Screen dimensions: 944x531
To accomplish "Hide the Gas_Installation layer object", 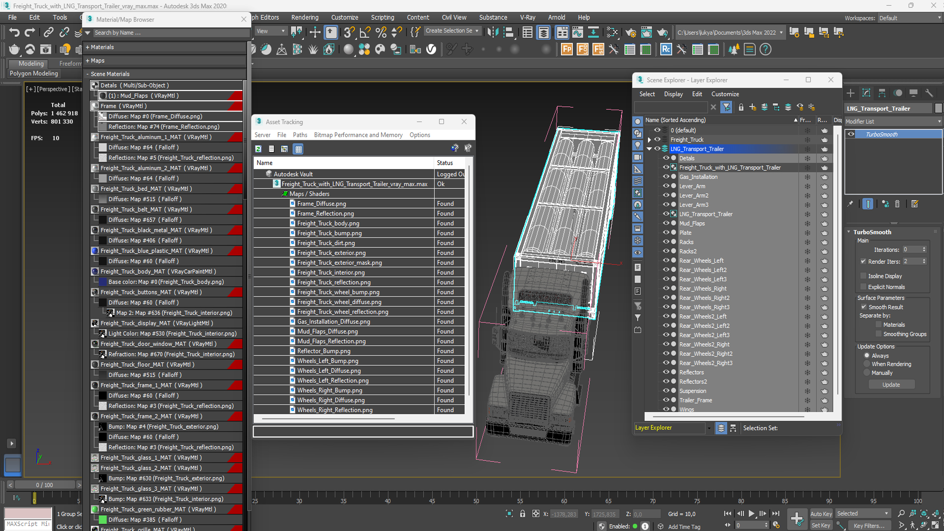I will pyautogui.click(x=666, y=177).
